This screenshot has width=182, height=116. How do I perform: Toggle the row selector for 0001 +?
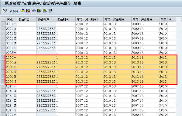3,24
